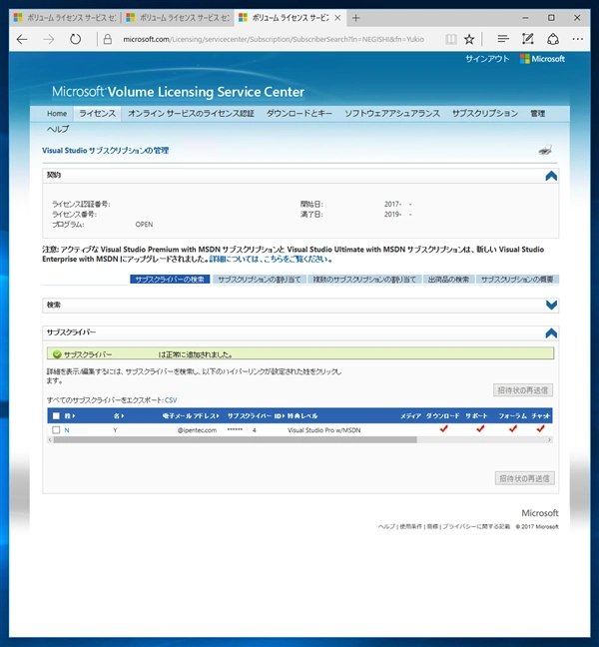Sort by 電子メール アドレス column

(190, 416)
